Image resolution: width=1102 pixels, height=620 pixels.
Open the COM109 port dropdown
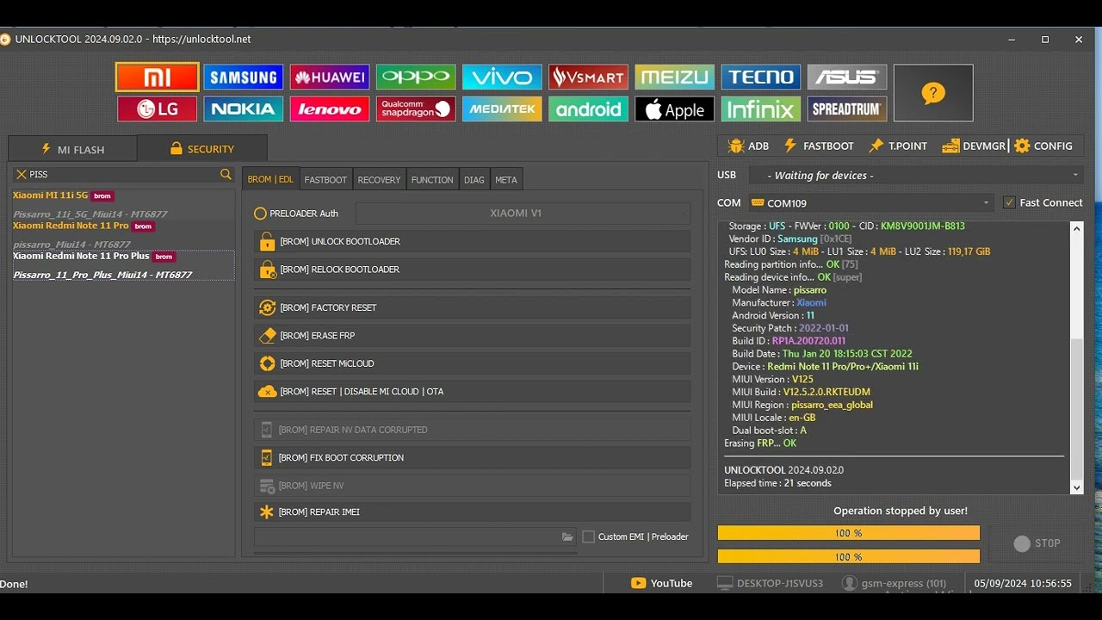click(x=870, y=203)
